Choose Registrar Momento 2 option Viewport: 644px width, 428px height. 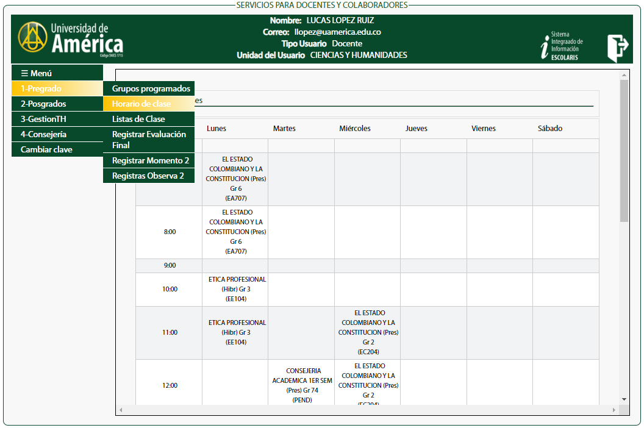point(149,160)
